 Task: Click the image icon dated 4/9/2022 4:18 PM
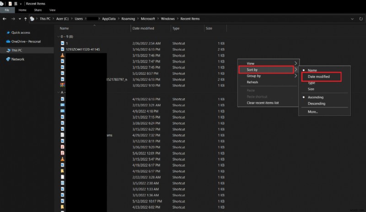(x=63, y=111)
